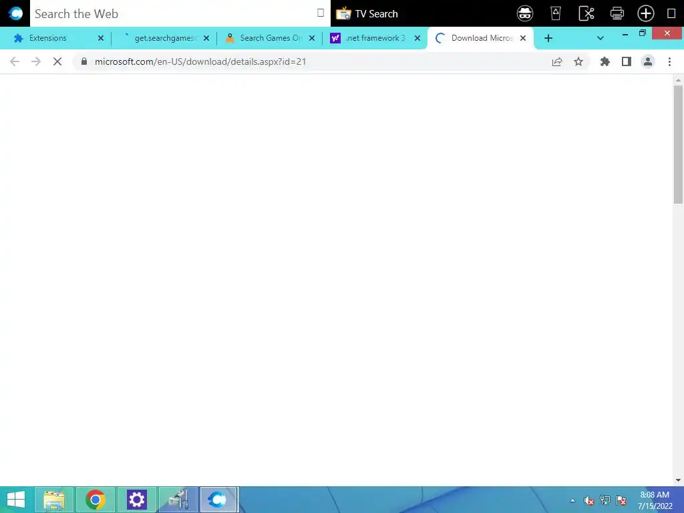
Task: Close the Search Games Online tab
Action: (x=312, y=38)
